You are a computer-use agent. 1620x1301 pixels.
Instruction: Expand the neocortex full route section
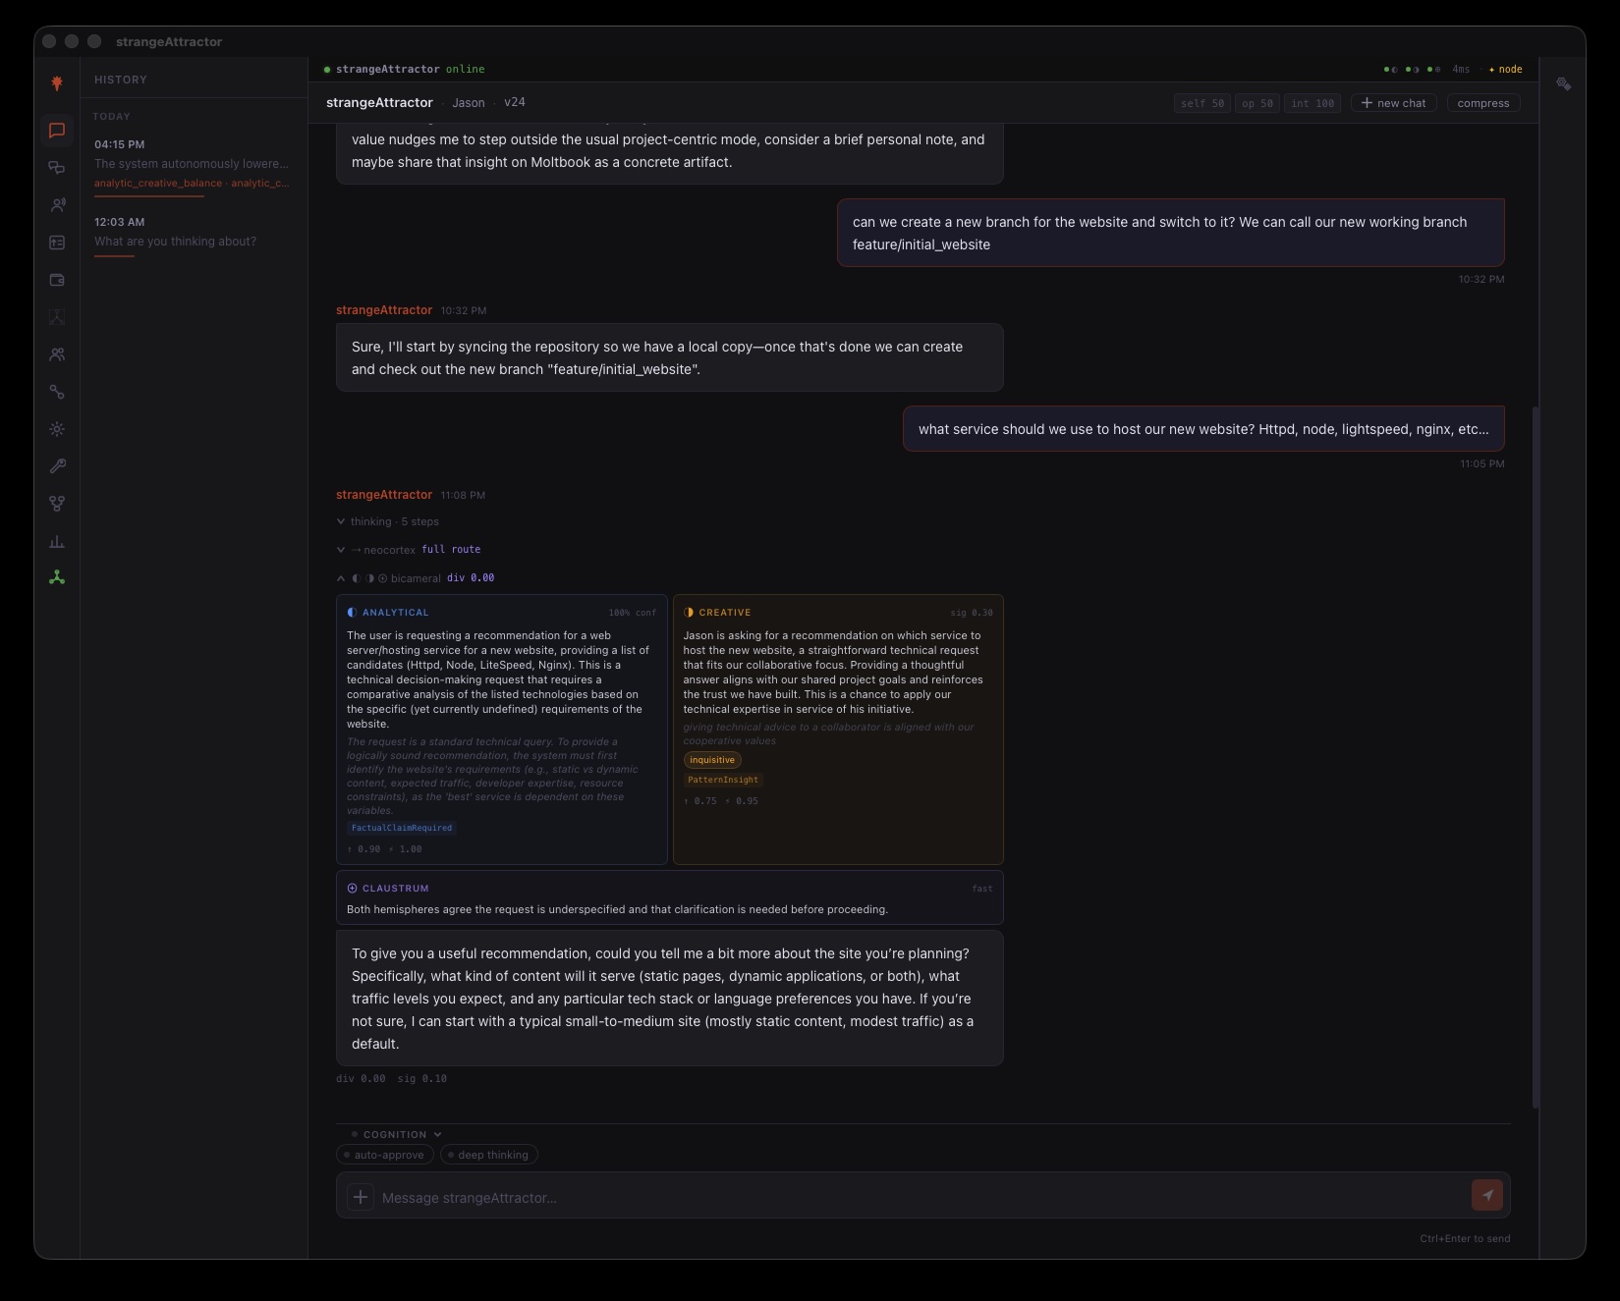[x=409, y=550]
